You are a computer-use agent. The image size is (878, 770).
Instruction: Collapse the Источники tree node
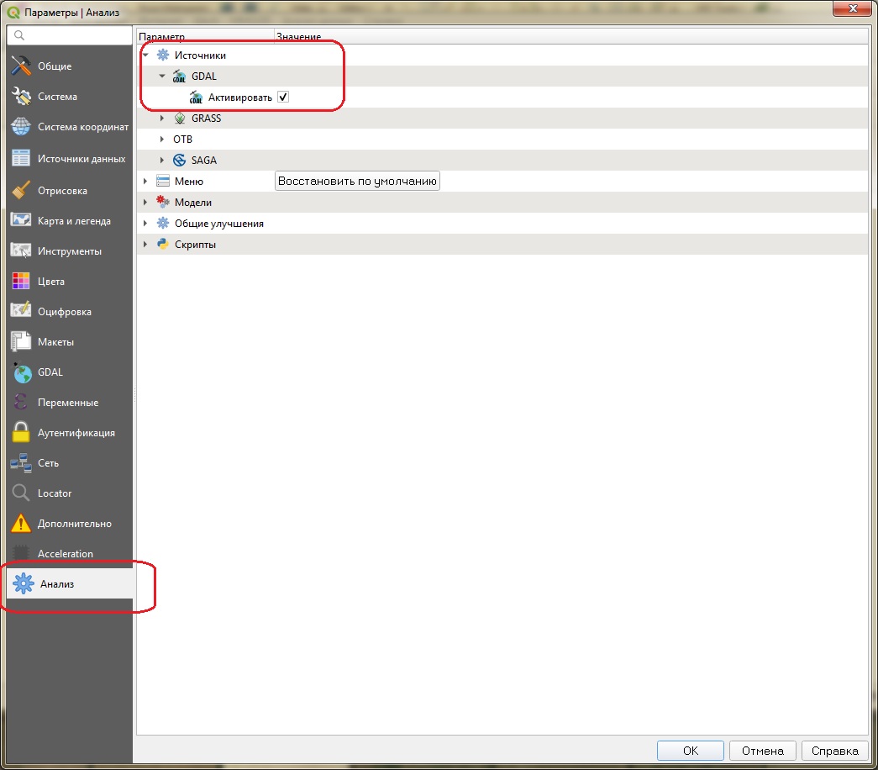coord(145,55)
